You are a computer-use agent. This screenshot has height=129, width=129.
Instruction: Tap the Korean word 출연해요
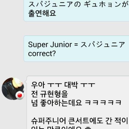pos(42,13)
